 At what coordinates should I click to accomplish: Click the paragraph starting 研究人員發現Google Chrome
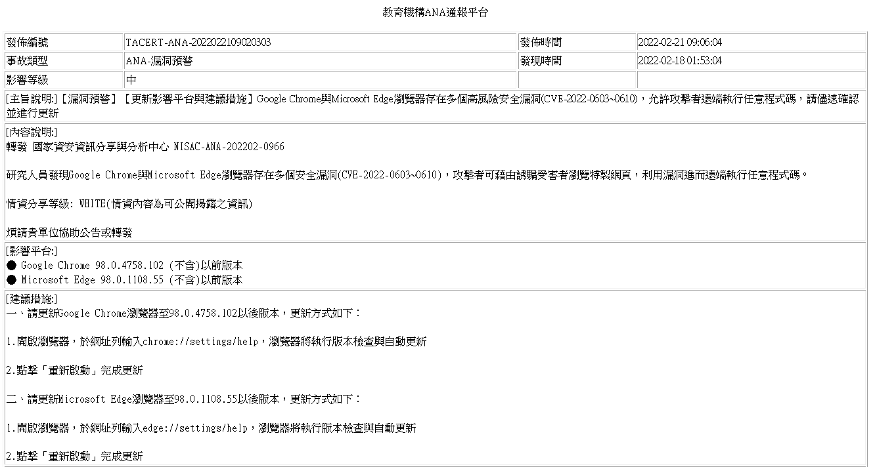[x=407, y=175]
